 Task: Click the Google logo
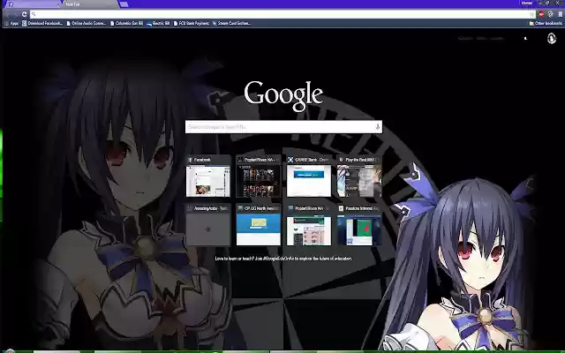click(x=283, y=96)
